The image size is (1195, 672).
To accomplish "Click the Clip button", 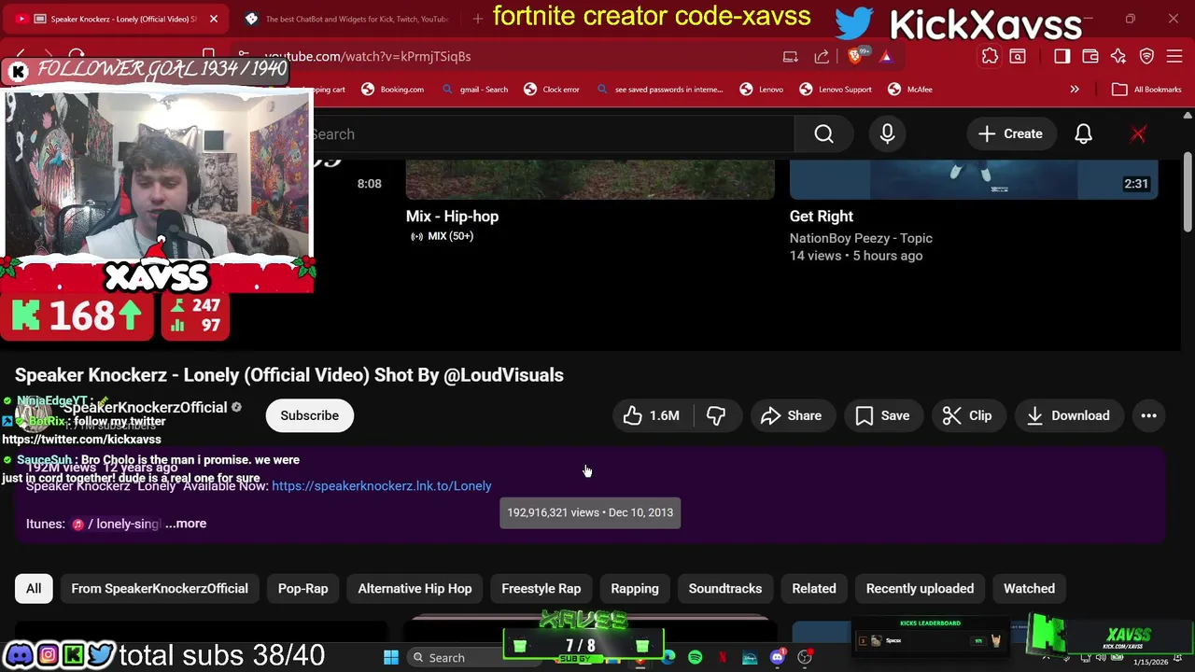I will pyautogui.click(x=967, y=416).
